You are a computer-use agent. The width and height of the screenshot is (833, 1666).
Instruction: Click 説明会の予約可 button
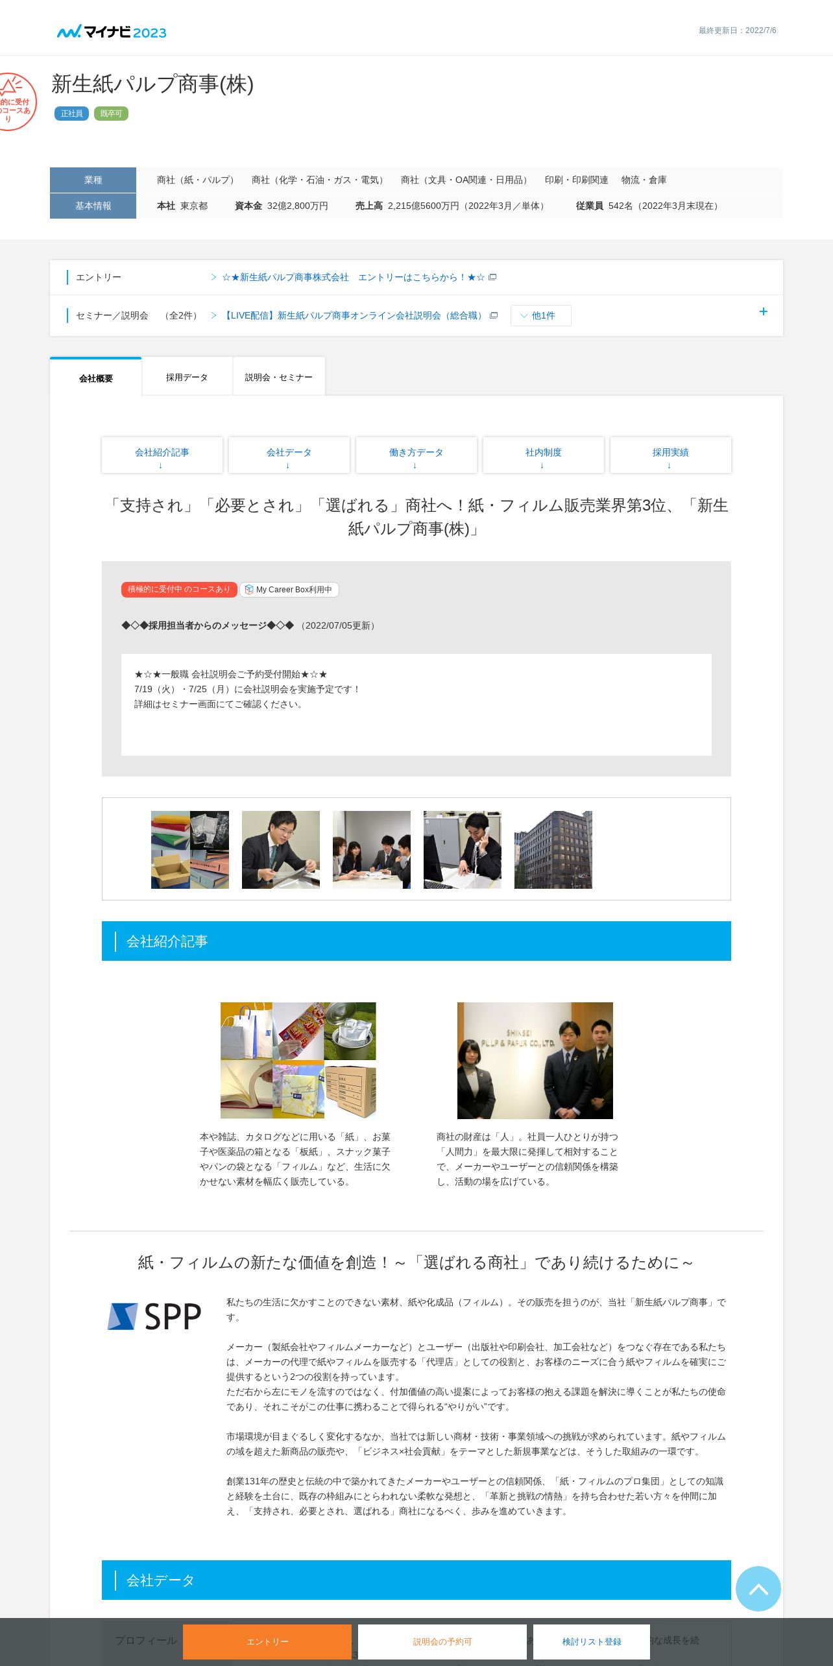pos(442,1641)
